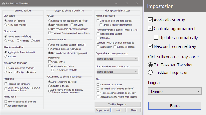Select Minimizza under Click centrale
Screen dimensions: 206x115
pyautogui.click(x=18, y=41)
